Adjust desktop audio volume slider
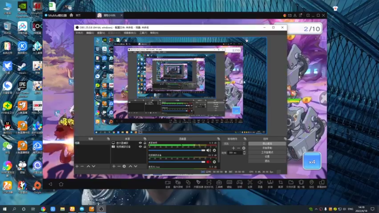379x213 pixels. pyautogui.click(x=177, y=150)
